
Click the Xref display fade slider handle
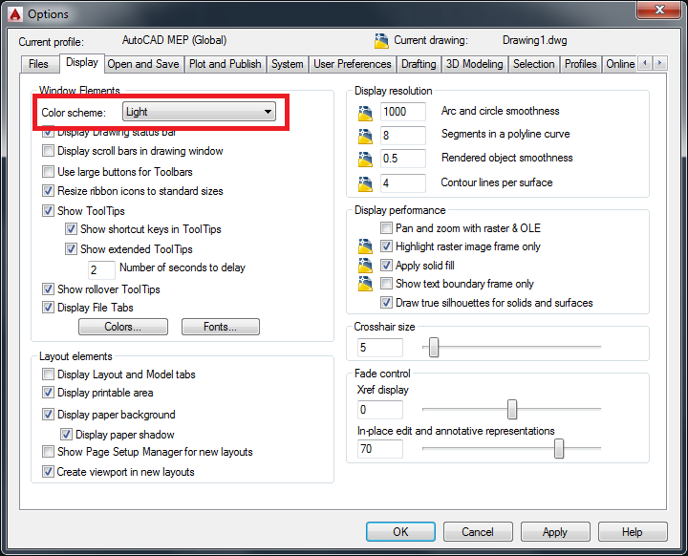pos(512,410)
